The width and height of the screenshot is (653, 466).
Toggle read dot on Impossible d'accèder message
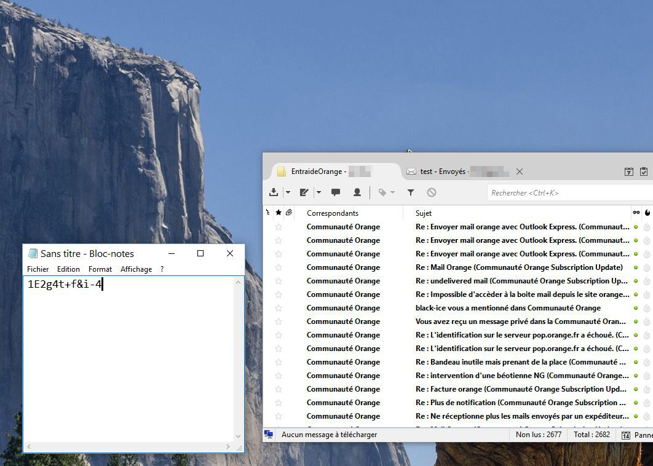(636, 294)
